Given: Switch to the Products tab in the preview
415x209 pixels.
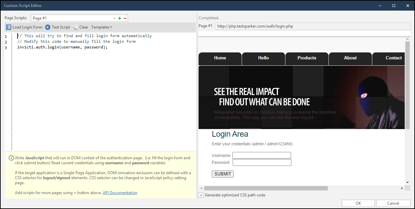Looking at the screenshot, I should 307,58.
